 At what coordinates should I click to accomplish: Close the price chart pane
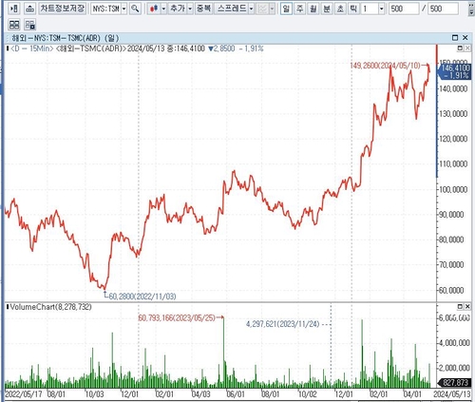coord(467,48)
